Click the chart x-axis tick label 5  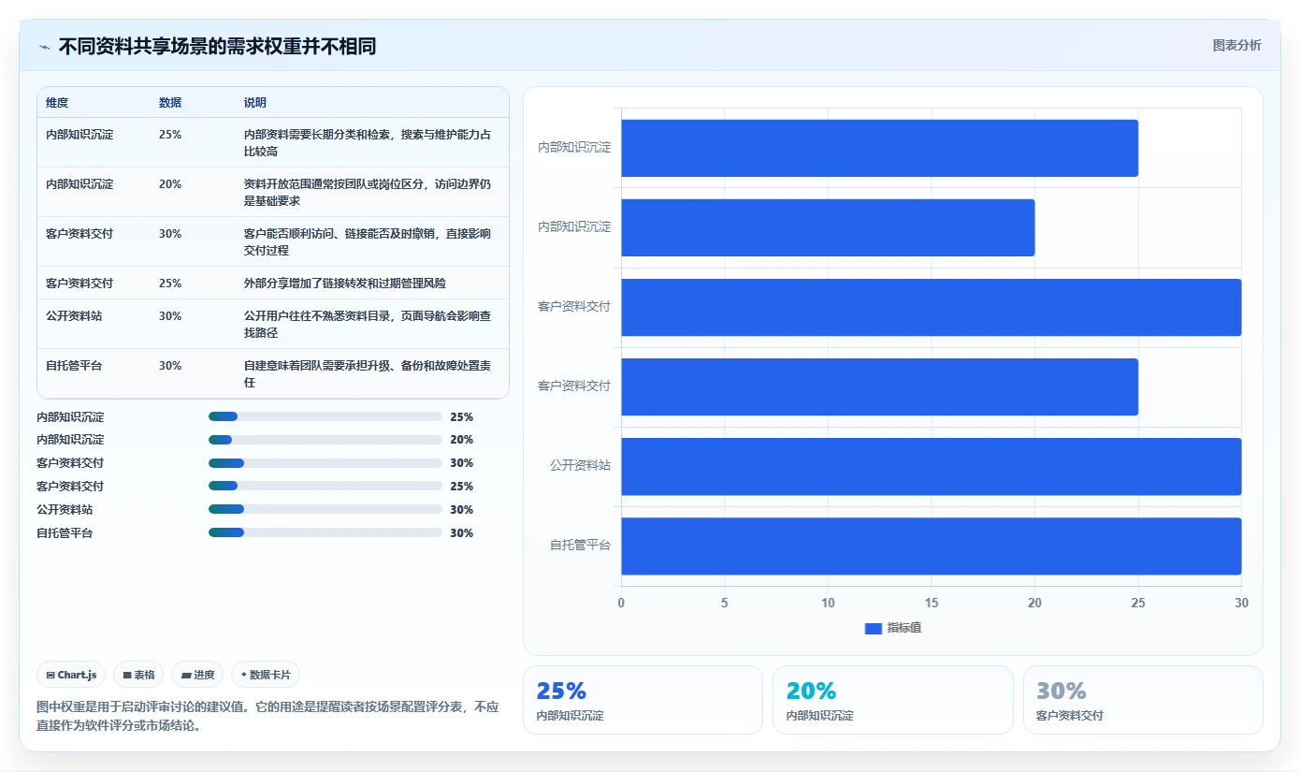click(x=725, y=604)
